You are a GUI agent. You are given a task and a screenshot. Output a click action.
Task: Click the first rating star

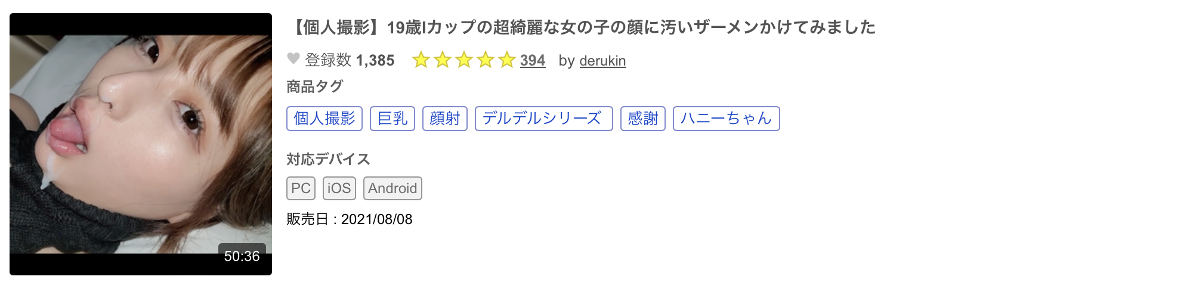click(x=421, y=60)
